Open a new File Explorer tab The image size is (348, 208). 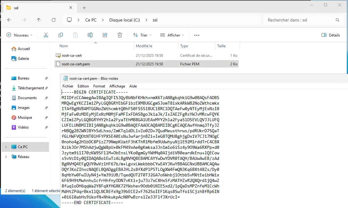click(x=84, y=8)
